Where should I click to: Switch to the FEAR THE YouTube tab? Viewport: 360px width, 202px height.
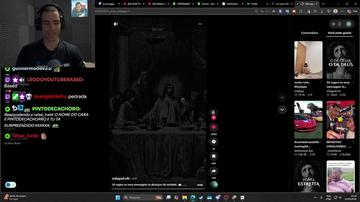(x=134, y=4)
